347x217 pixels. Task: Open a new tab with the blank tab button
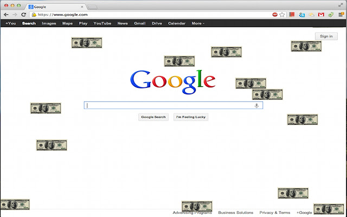(92, 7)
